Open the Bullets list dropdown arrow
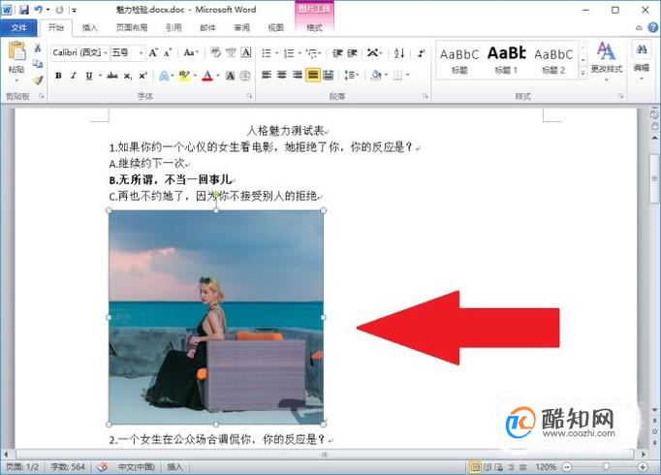Screen dimensions: 661x475 (x=277, y=53)
